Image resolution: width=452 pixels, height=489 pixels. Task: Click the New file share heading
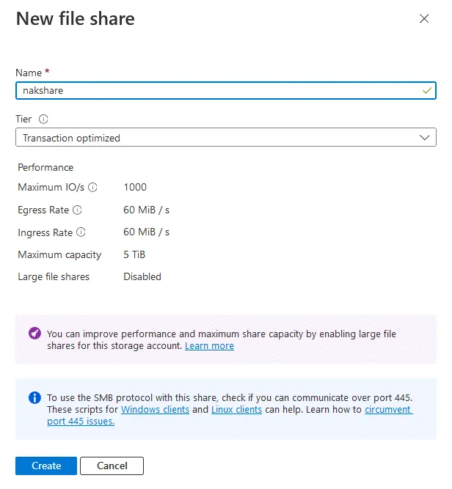[76, 19]
